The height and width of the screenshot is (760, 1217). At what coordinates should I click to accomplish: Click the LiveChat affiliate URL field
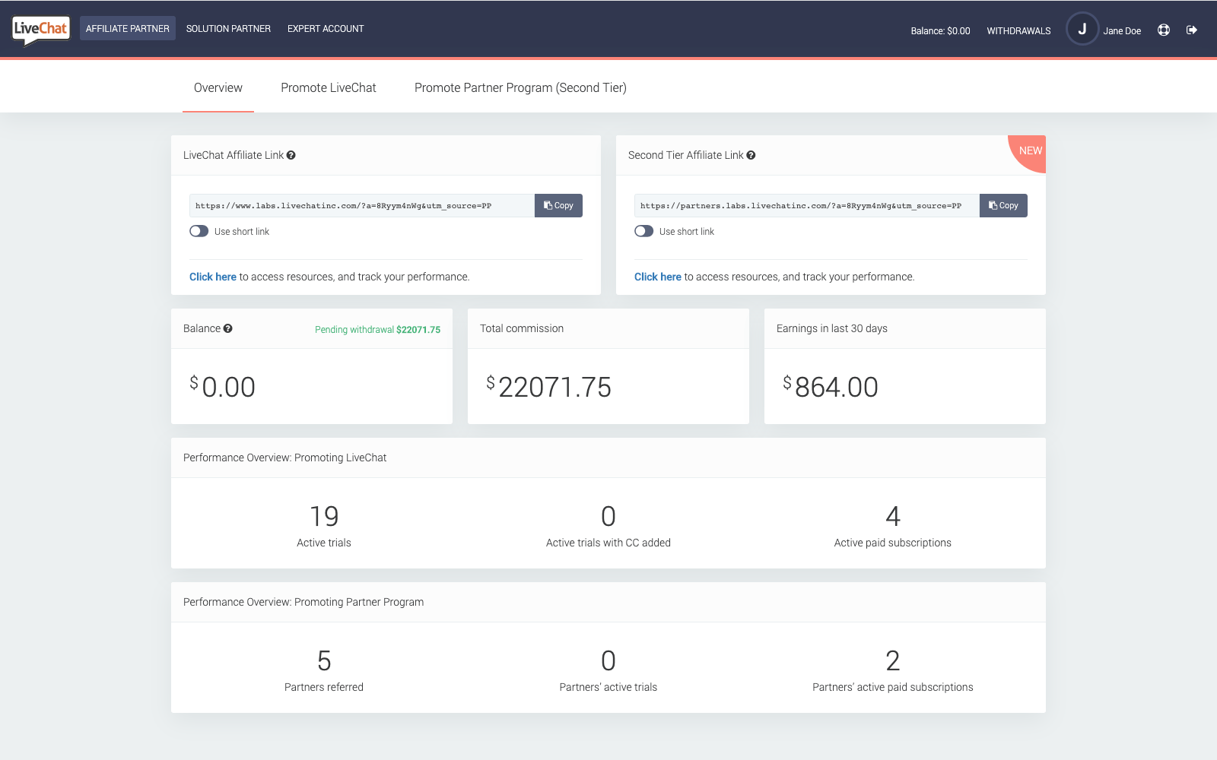(362, 206)
